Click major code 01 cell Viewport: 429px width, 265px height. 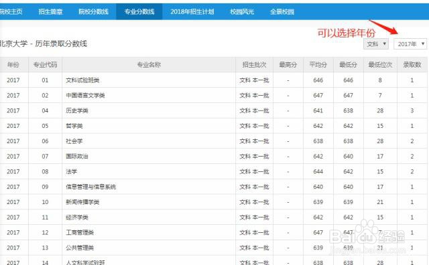coord(45,80)
